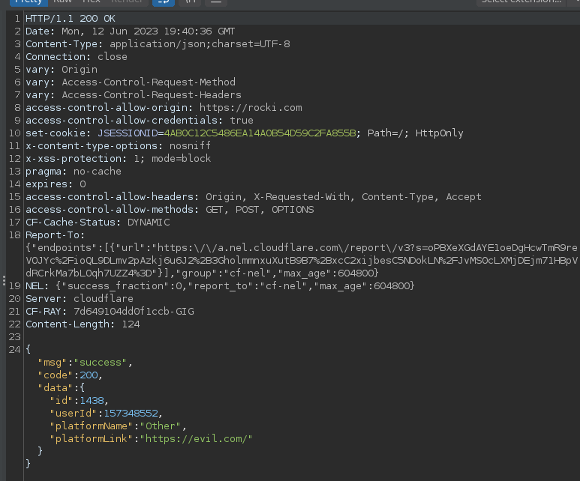Click line number 24 in the gutter

[x=14, y=349]
